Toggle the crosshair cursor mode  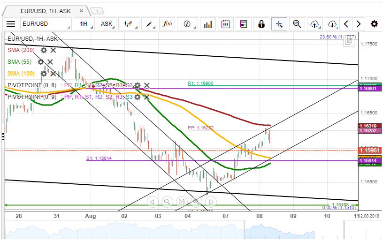click(279, 24)
